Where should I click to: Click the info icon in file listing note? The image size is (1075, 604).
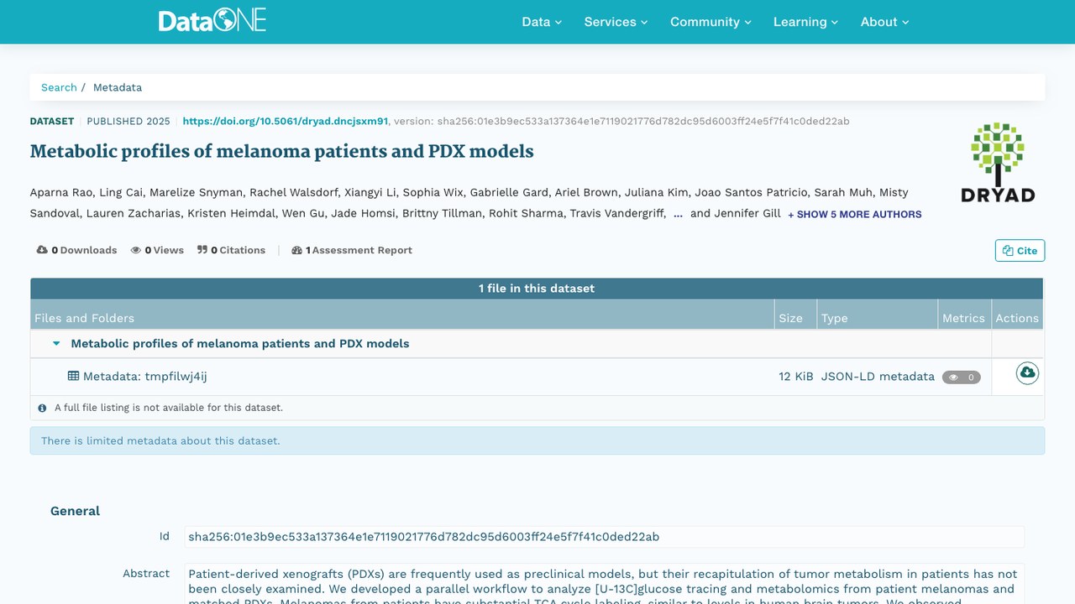click(42, 408)
